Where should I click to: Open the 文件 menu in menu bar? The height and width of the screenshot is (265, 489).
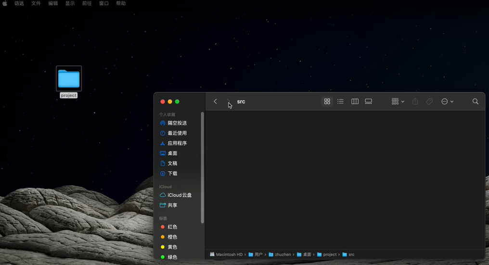[36, 3]
